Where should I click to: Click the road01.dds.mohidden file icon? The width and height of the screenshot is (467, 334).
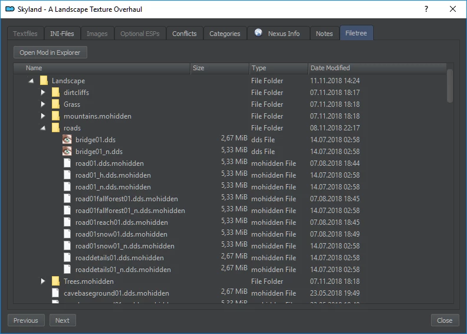point(67,163)
